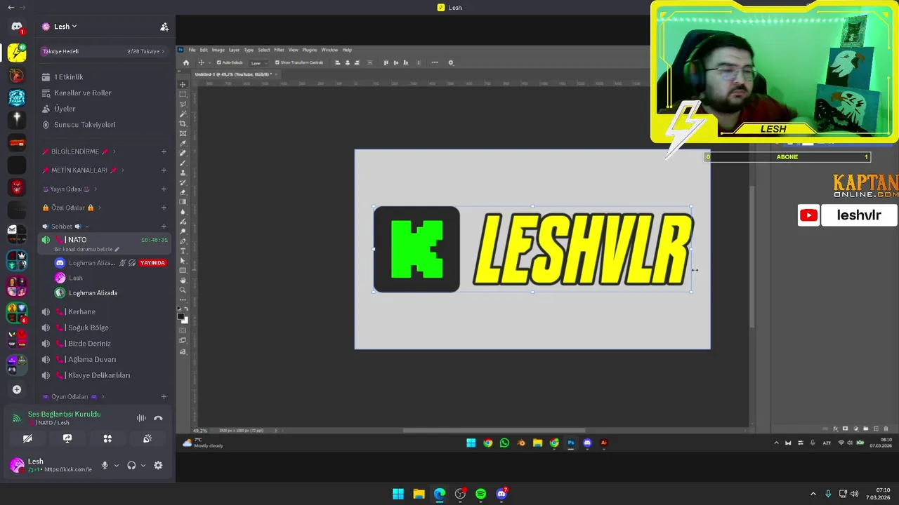Select the Frame tool
The height and width of the screenshot is (505, 899).
183,133
